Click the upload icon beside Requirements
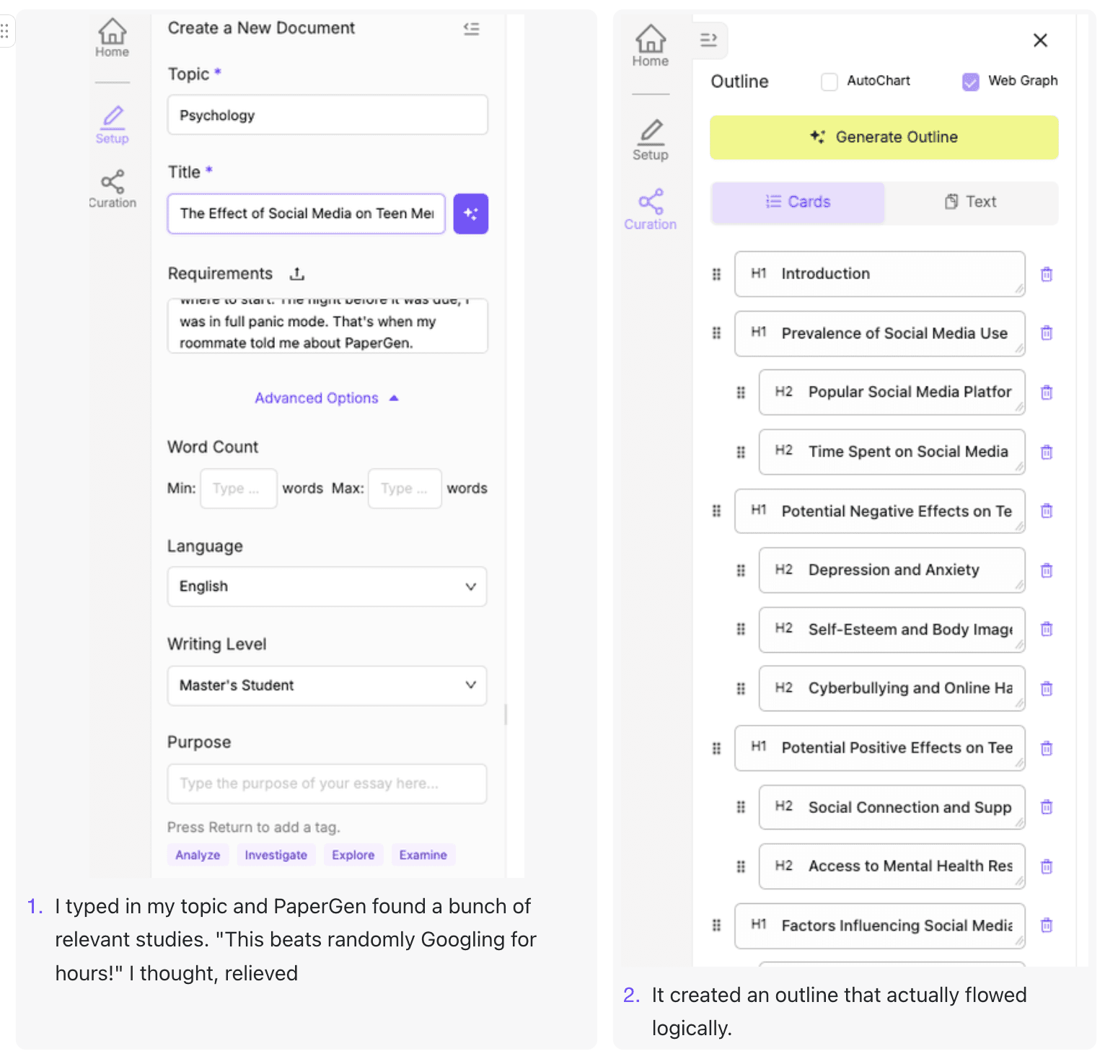 coord(297,274)
